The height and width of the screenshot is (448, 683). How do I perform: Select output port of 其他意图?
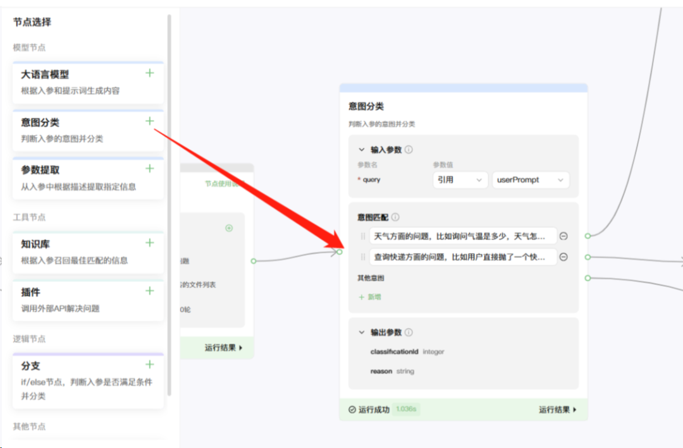point(588,278)
